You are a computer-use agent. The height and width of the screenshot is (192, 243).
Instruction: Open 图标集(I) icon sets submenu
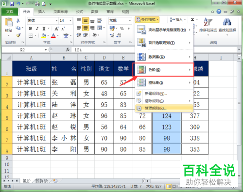[164, 83]
